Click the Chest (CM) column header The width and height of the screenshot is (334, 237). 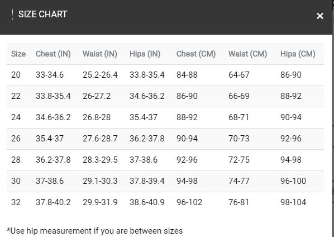(x=196, y=54)
